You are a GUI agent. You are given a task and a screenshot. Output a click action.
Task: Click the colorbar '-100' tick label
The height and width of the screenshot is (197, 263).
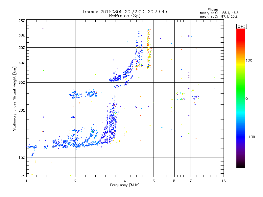[250, 137]
